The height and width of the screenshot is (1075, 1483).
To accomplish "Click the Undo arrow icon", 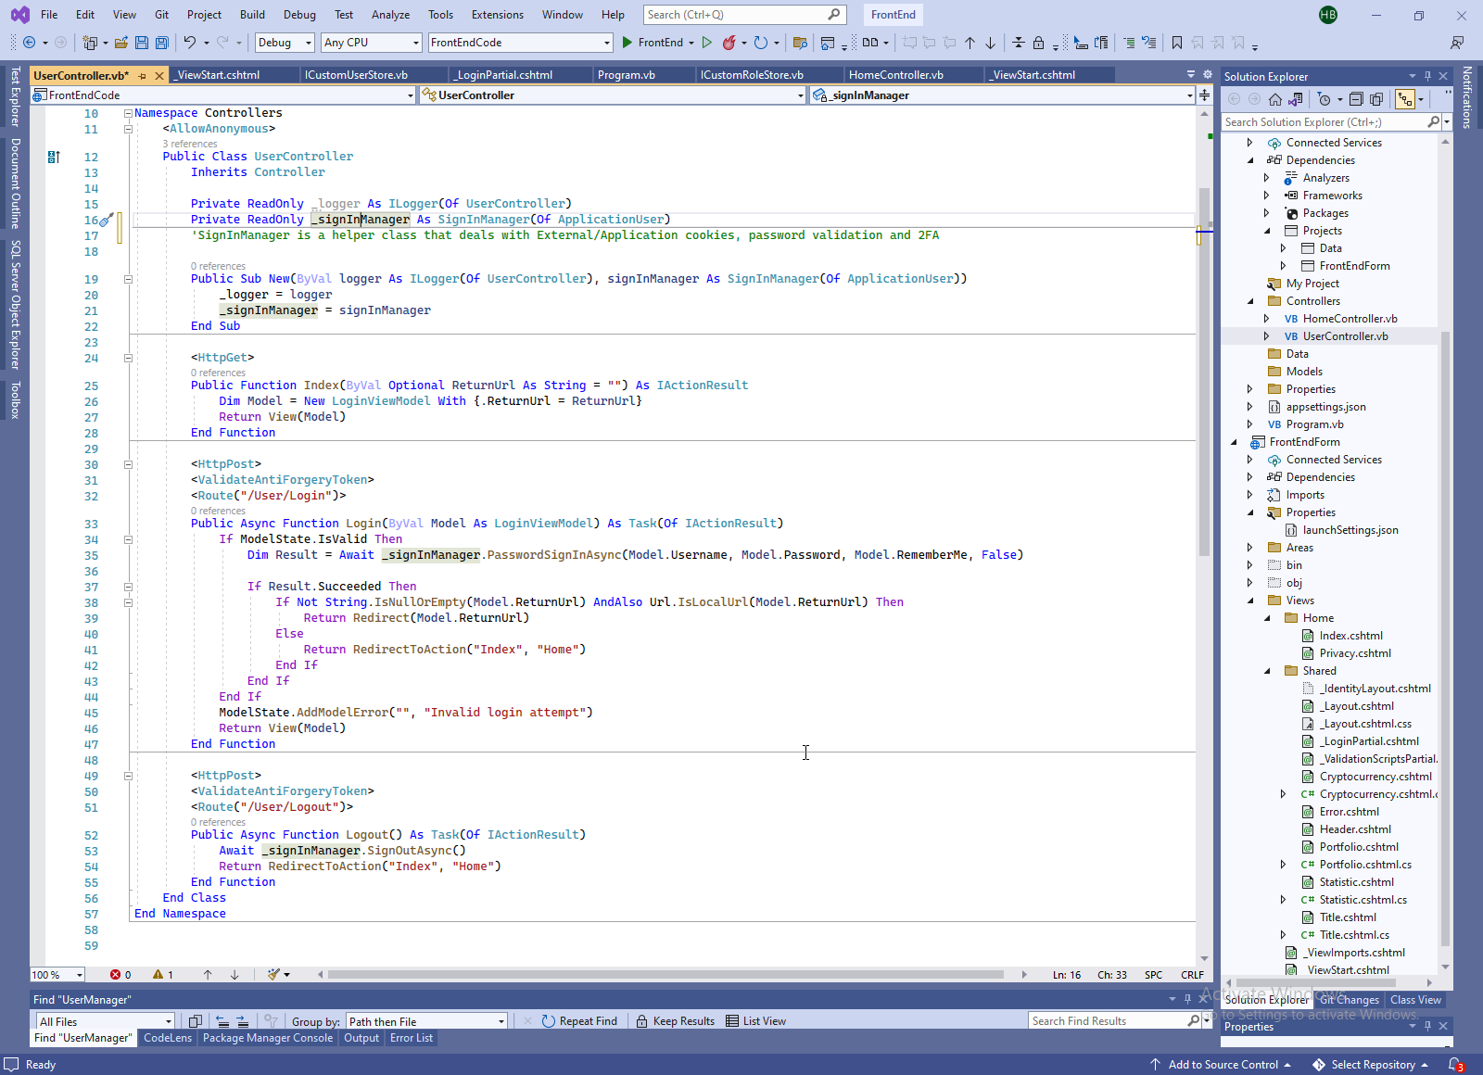I will click(x=190, y=43).
